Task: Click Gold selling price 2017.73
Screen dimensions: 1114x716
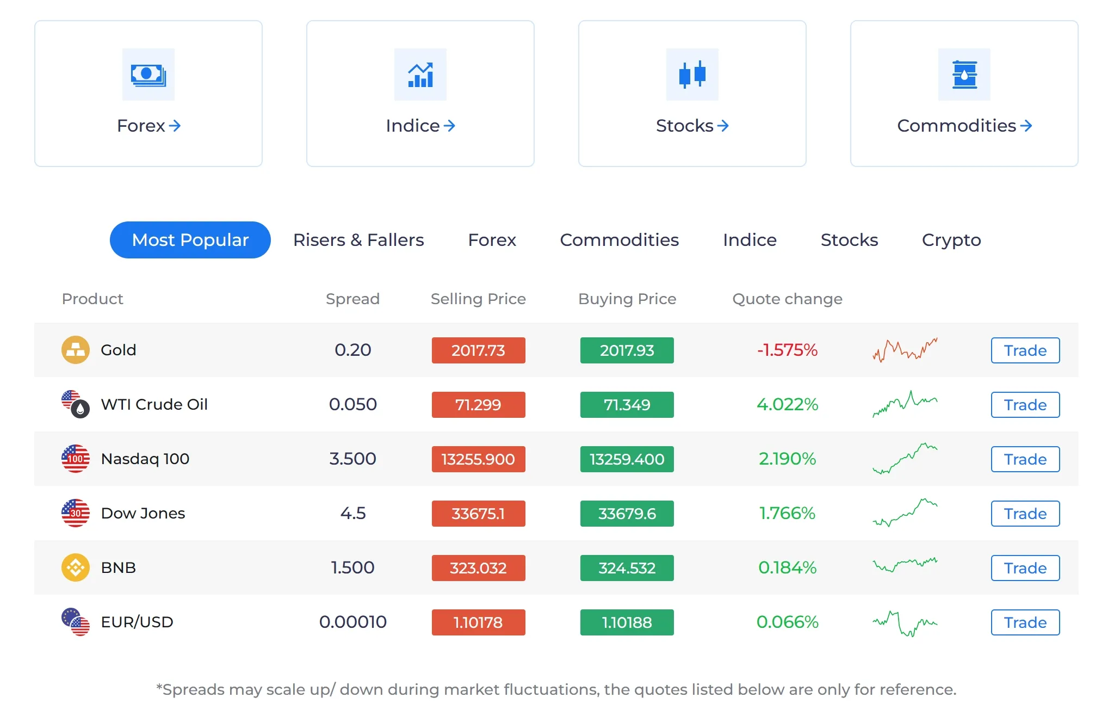Action: click(479, 350)
